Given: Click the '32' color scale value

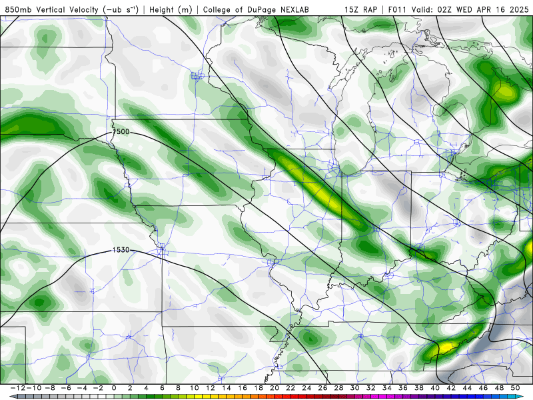Looking at the screenshot, I should coord(371,388).
